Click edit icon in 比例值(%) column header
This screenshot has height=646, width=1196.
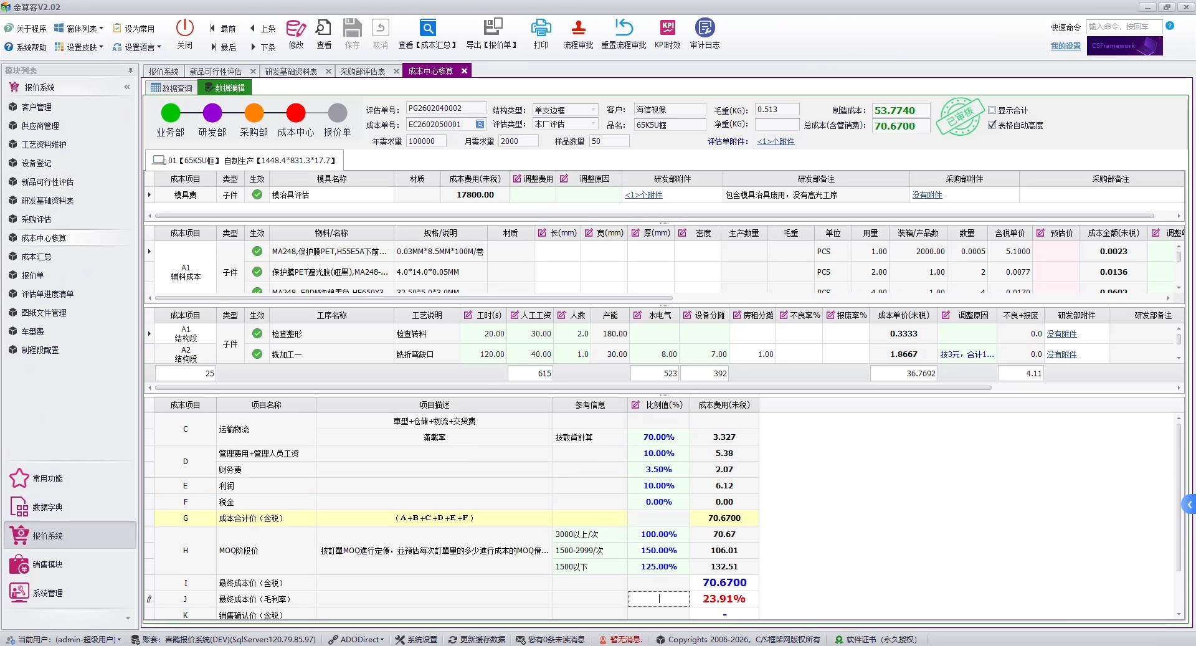[x=635, y=405]
